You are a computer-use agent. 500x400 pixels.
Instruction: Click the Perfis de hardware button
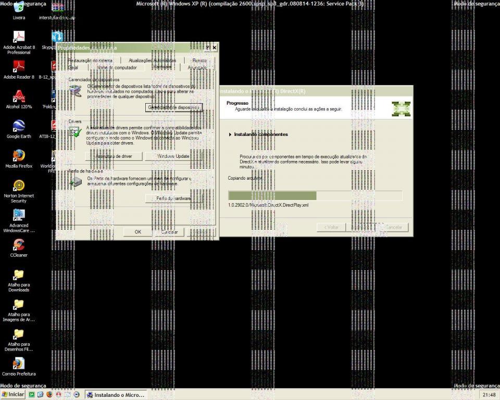[174, 198]
